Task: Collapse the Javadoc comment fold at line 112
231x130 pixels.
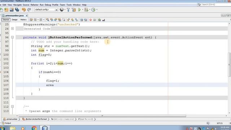Action: (x=13, y=107)
